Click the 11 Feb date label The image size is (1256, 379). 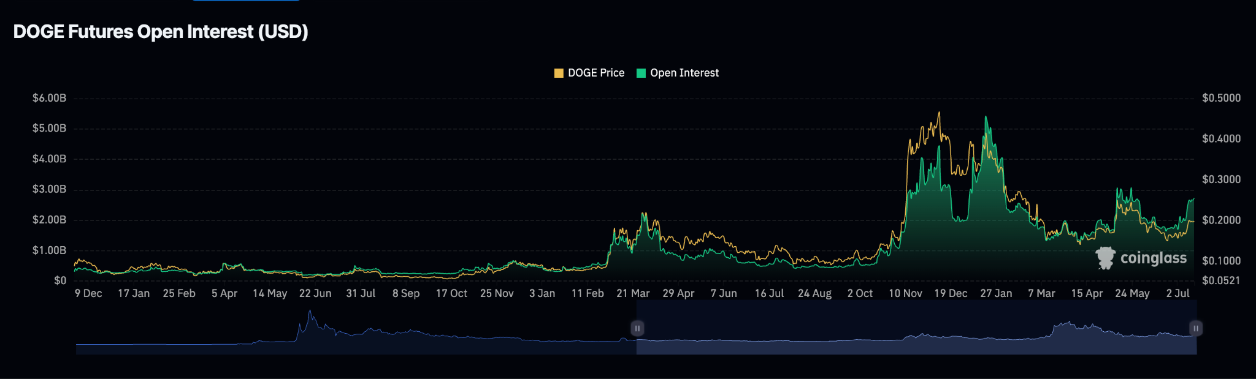[x=588, y=293]
